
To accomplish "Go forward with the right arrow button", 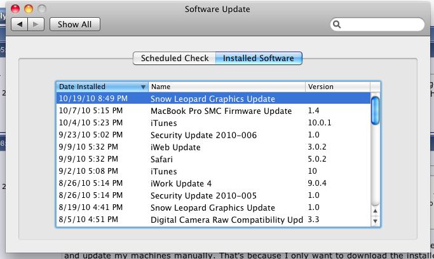I will click(36, 24).
